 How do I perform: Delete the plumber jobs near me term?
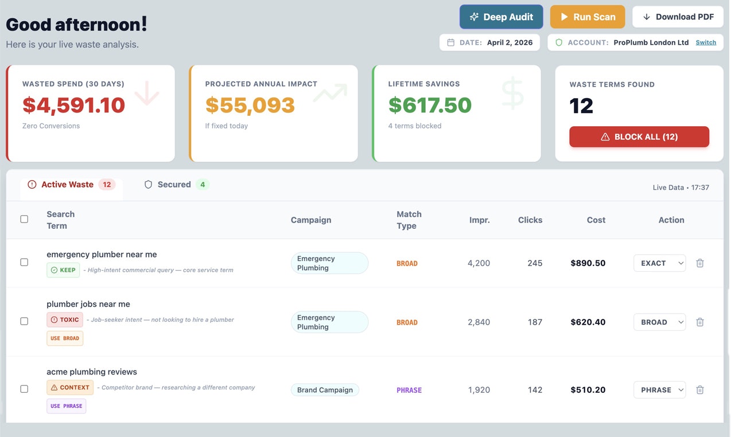point(700,322)
